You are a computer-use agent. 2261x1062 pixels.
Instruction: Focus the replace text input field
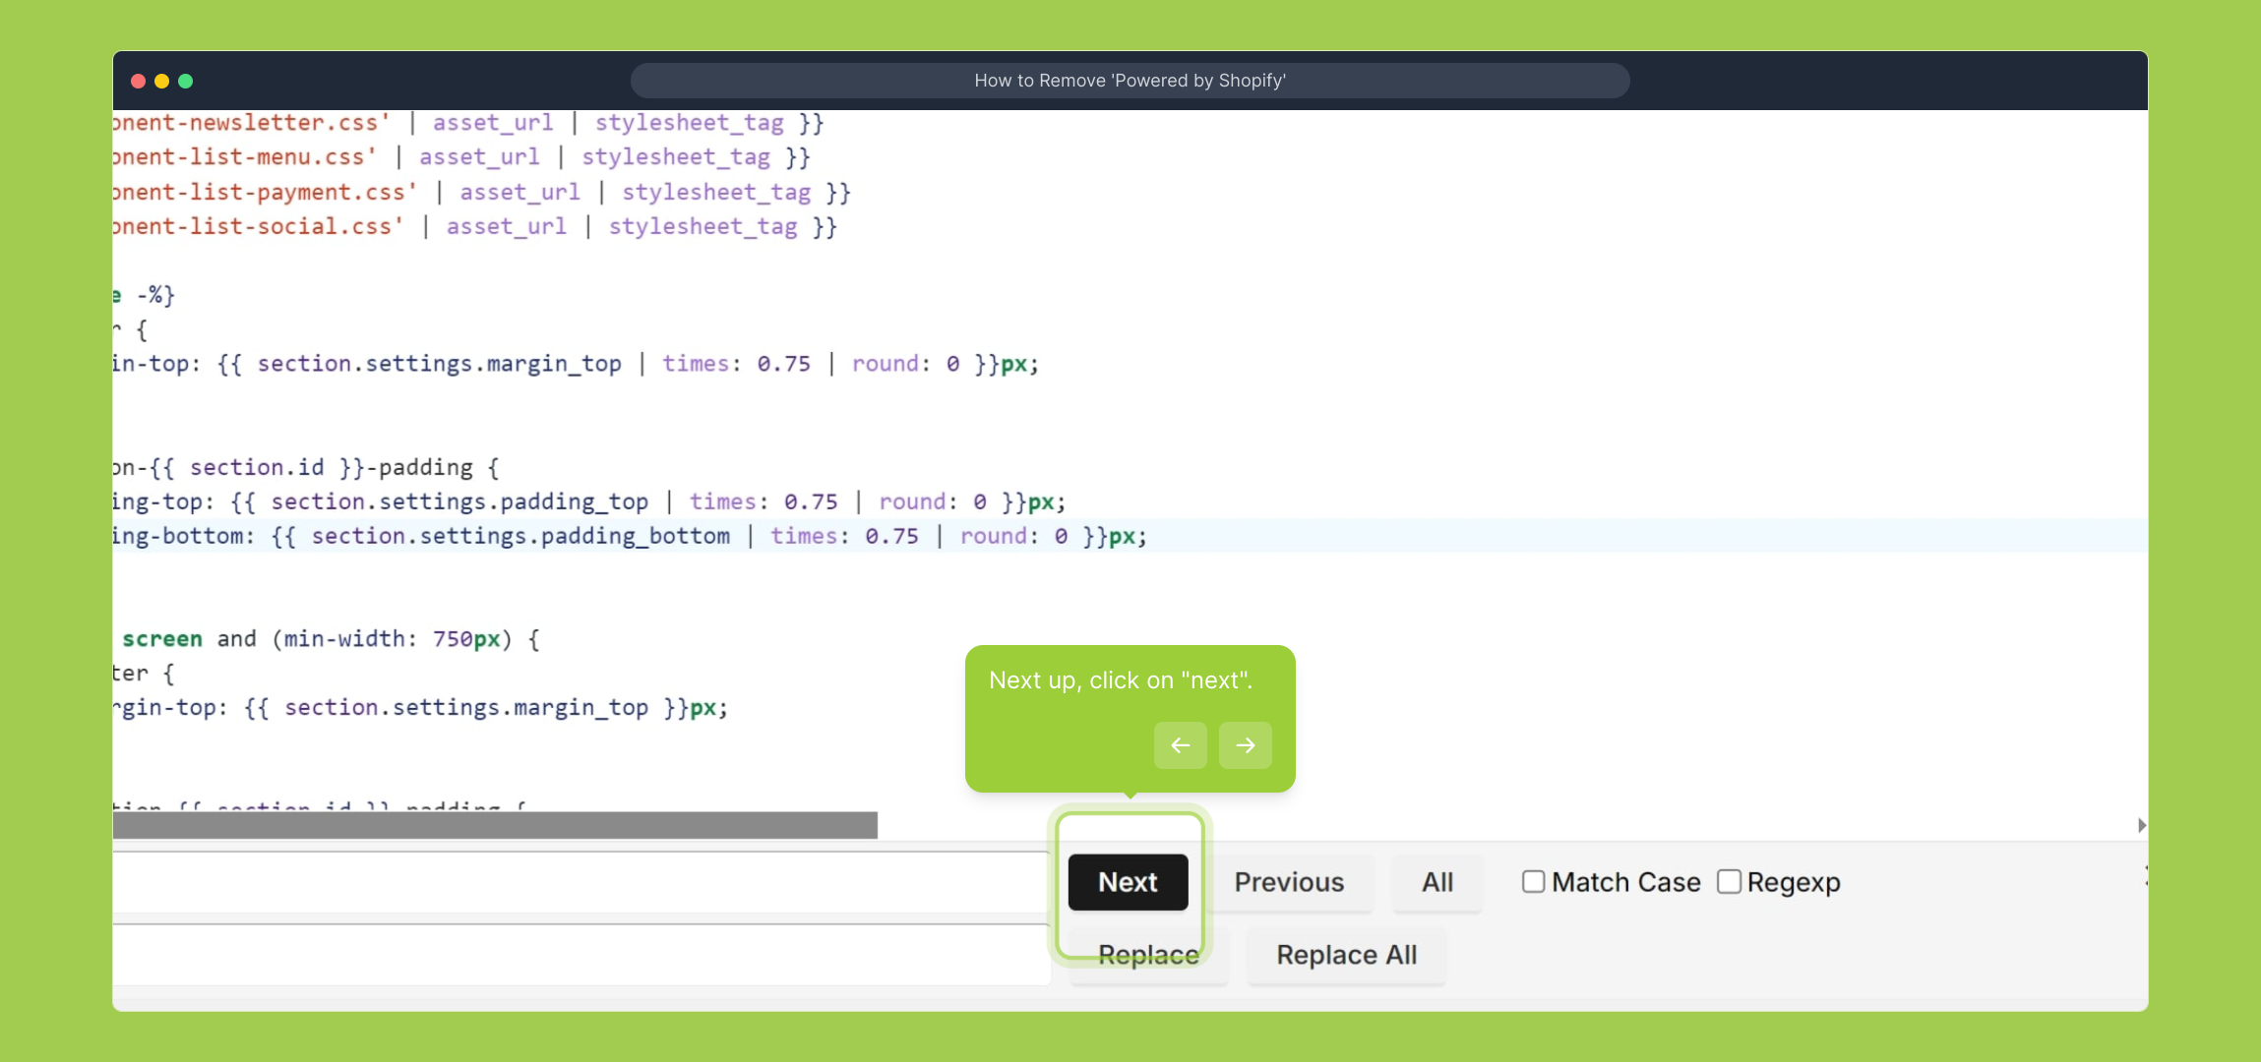(x=581, y=955)
